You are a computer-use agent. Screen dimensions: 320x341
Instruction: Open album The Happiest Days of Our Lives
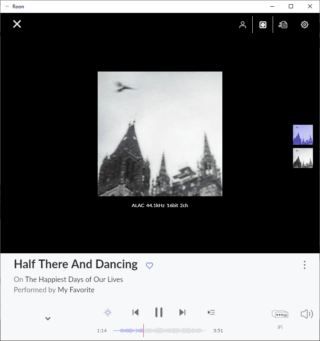(74, 279)
